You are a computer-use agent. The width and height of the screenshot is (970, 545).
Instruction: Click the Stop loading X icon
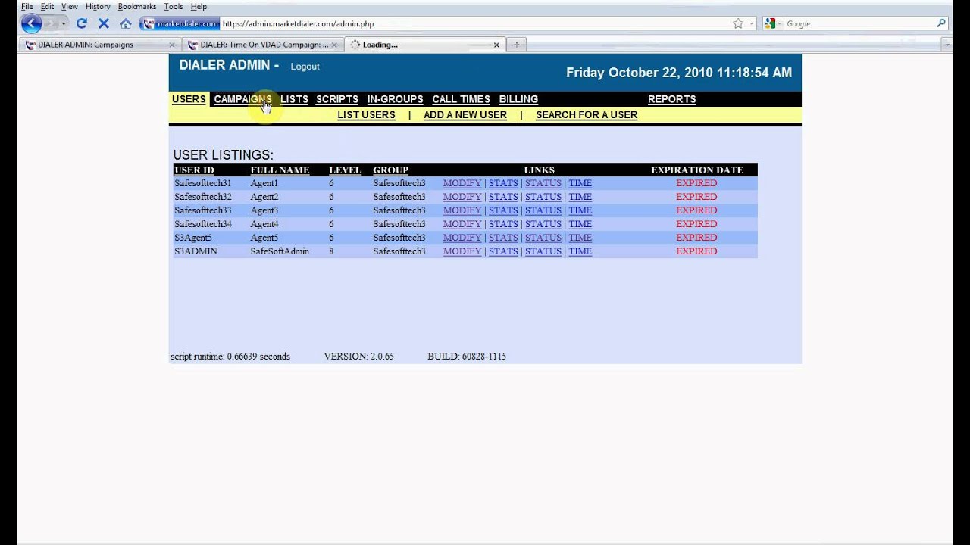104,23
